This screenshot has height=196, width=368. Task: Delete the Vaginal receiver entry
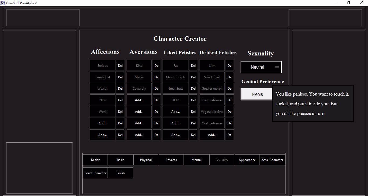[x=230, y=111]
